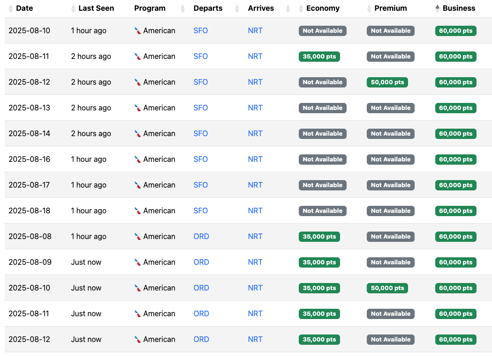The height and width of the screenshot is (356, 492).
Task: Click the Business column header text
Action: tap(459, 8)
